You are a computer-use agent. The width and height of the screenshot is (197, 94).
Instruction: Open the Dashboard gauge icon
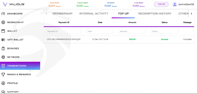[x=3, y=14]
